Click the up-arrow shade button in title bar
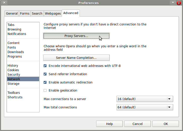This screenshot has width=183, height=131. click(x=173, y=3)
